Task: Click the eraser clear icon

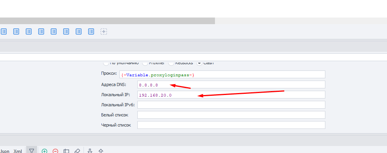Action: [77, 151]
